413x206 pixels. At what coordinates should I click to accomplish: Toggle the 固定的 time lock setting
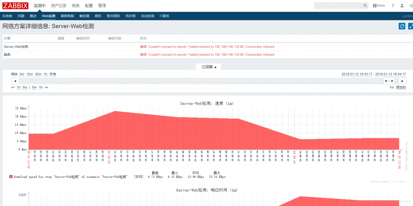pyautogui.click(x=401, y=87)
